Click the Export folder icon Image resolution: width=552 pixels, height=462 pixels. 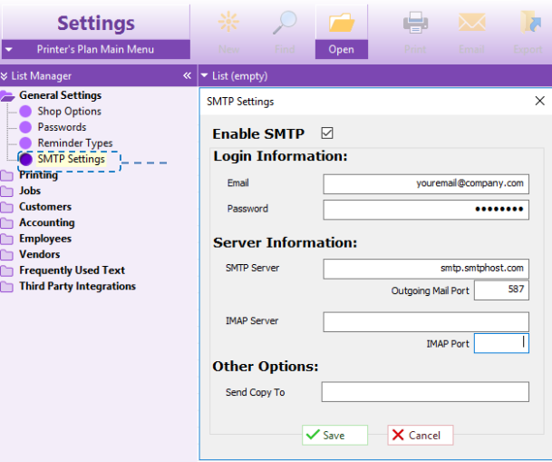[x=530, y=22]
